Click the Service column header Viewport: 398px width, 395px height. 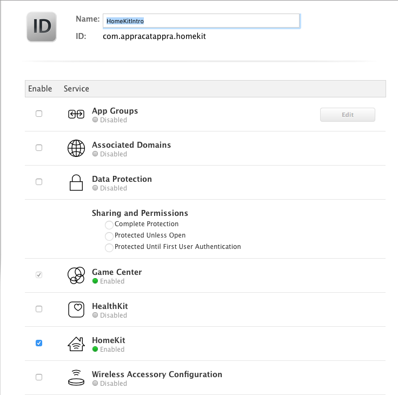click(76, 89)
